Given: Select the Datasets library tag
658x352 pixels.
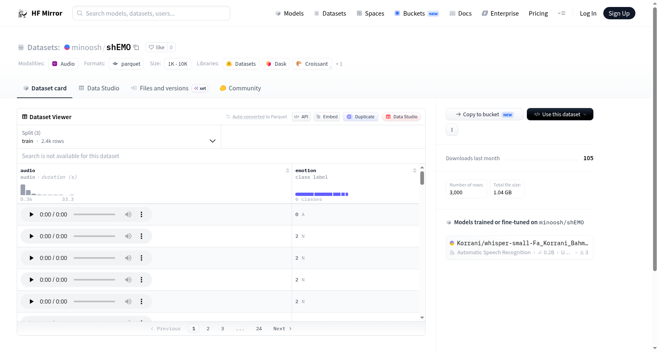Looking at the screenshot, I should click(x=241, y=64).
